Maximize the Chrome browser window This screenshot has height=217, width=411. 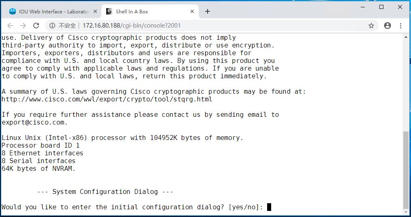(x=382, y=7)
